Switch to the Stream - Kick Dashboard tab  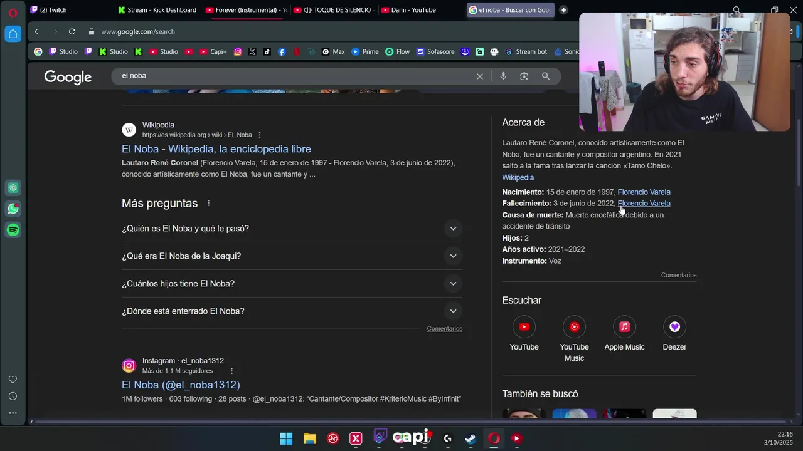pos(157,10)
